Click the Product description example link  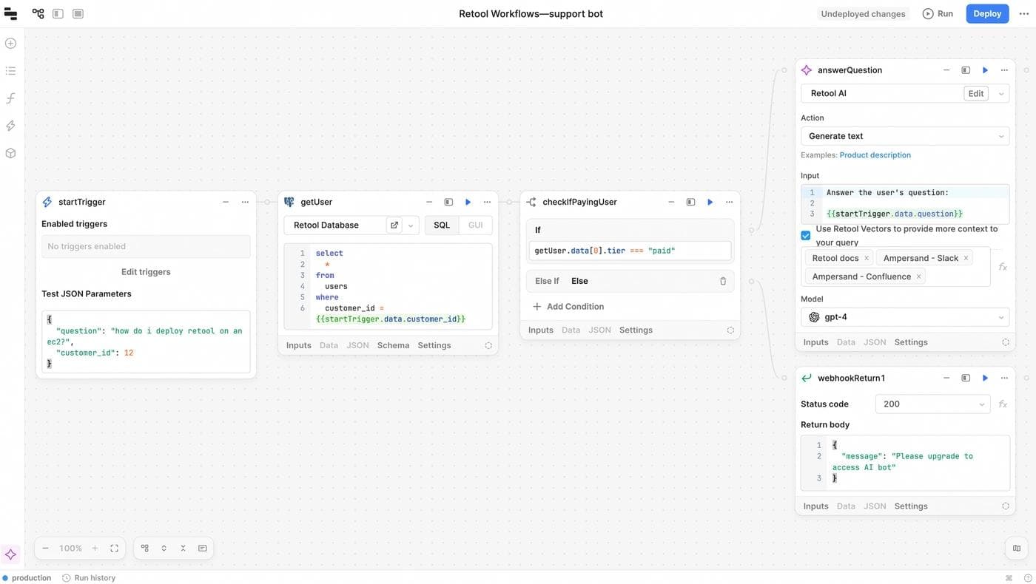pyautogui.click(x=875, y=155)
